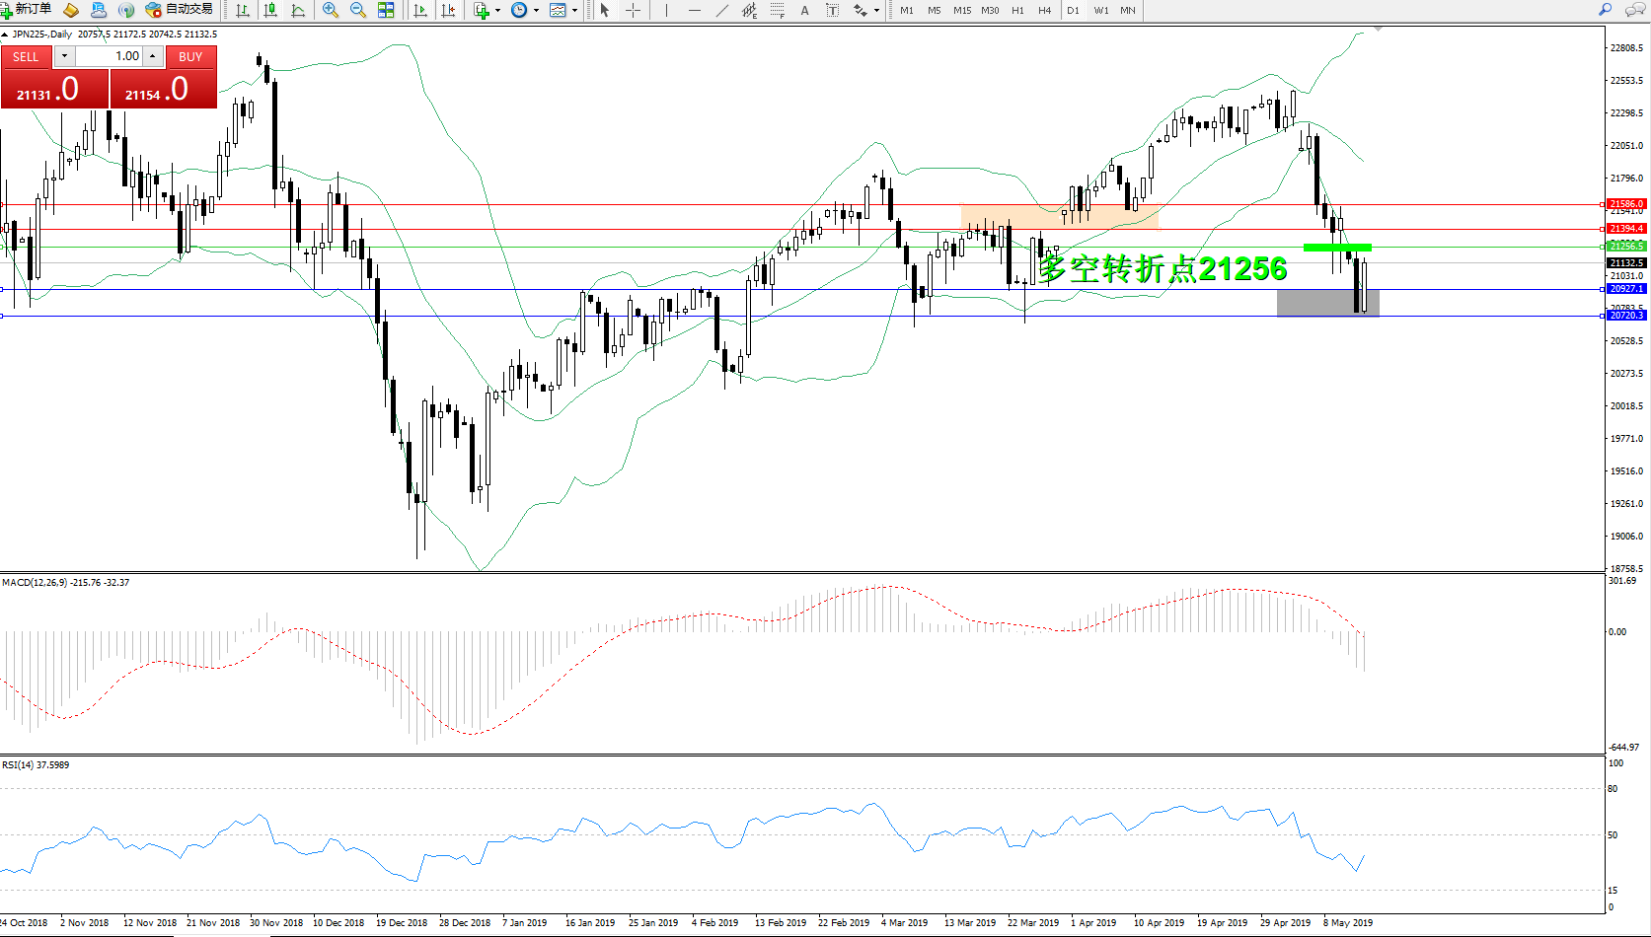
Task: Click the zoom in magnifier icon
Action: point(331,10)
